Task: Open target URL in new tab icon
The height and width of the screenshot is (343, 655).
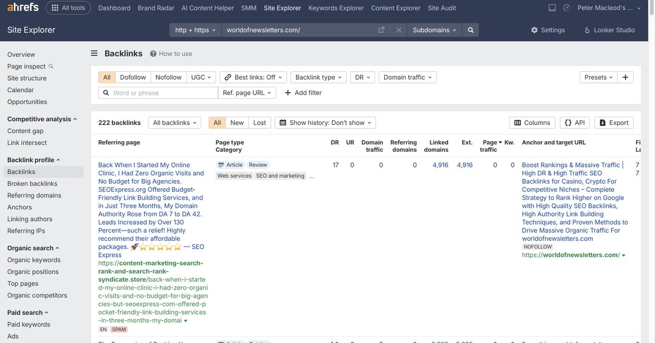Action: coord(382,30)
